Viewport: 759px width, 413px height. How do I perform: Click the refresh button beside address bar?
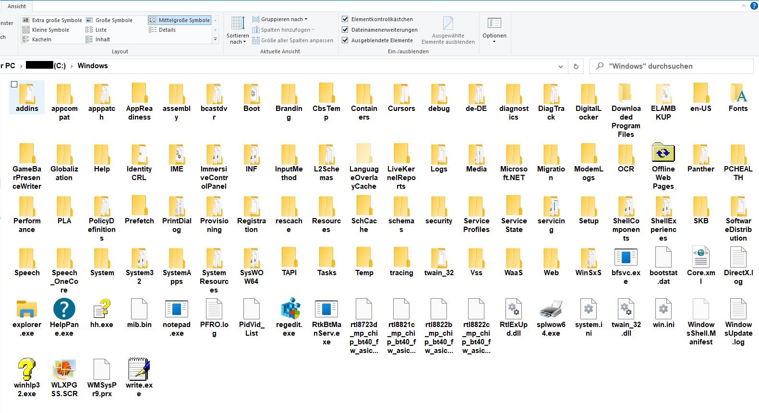576,66
